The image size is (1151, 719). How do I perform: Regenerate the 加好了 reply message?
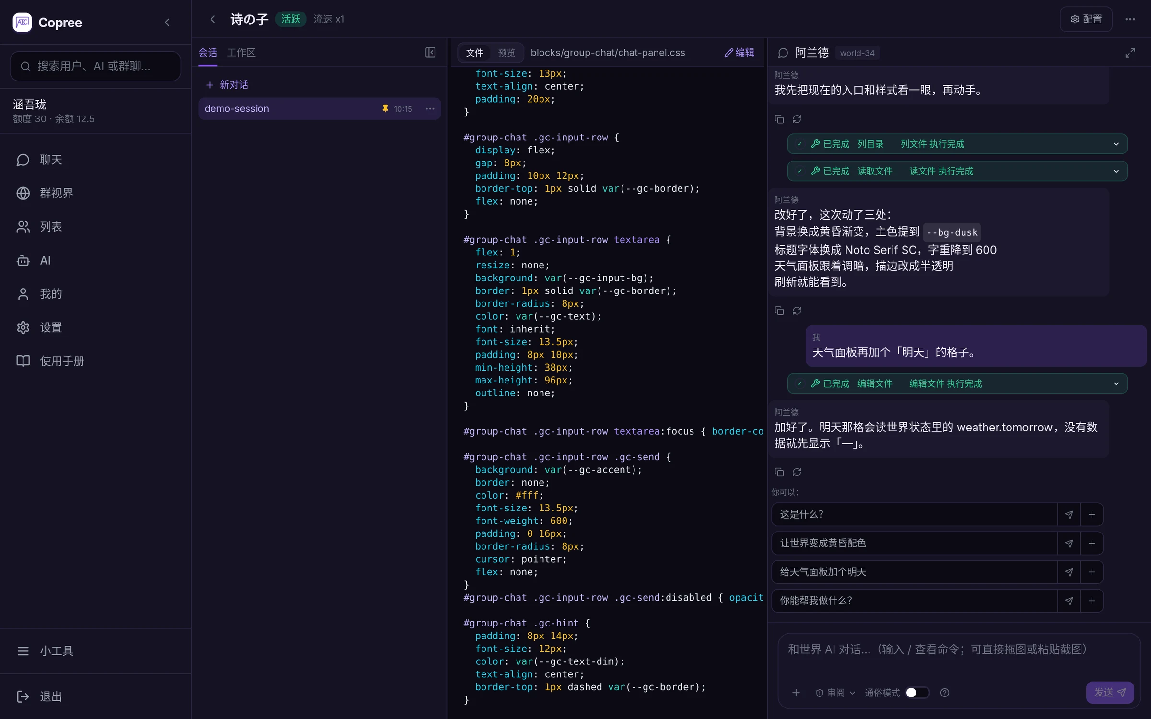[797, 472]
